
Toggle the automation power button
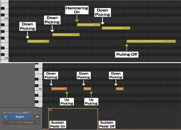(5, 117)
